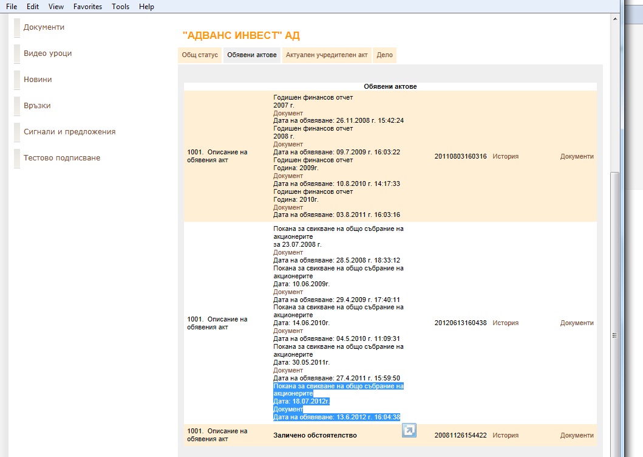This screenshot has height=457, width=643.
Task: Click the Сигнали и предложения sidebar link
Action: 69,132
